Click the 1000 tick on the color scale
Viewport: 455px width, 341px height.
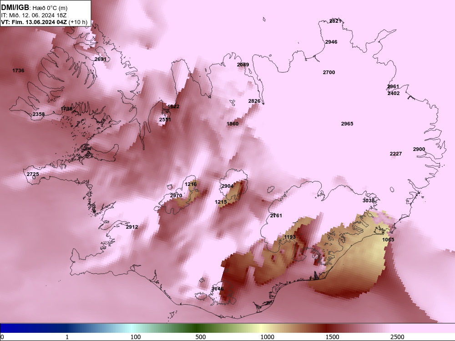pos(267,337)
